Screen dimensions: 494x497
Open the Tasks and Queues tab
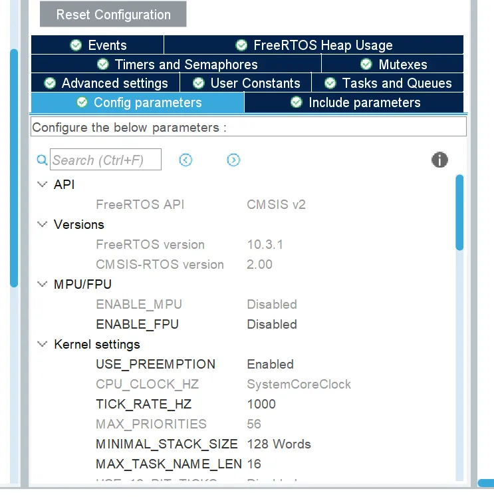pyautogui.click(x=396, y=83)
